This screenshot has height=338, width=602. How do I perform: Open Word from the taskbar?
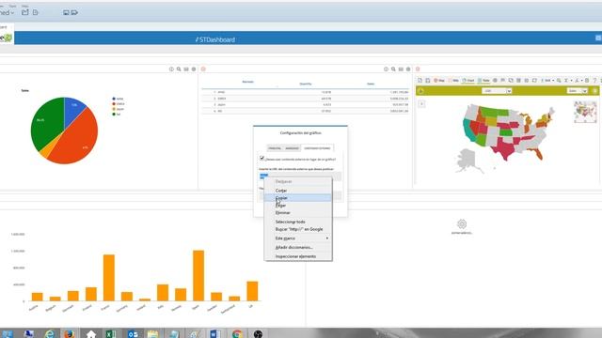[x=214, y=334]
